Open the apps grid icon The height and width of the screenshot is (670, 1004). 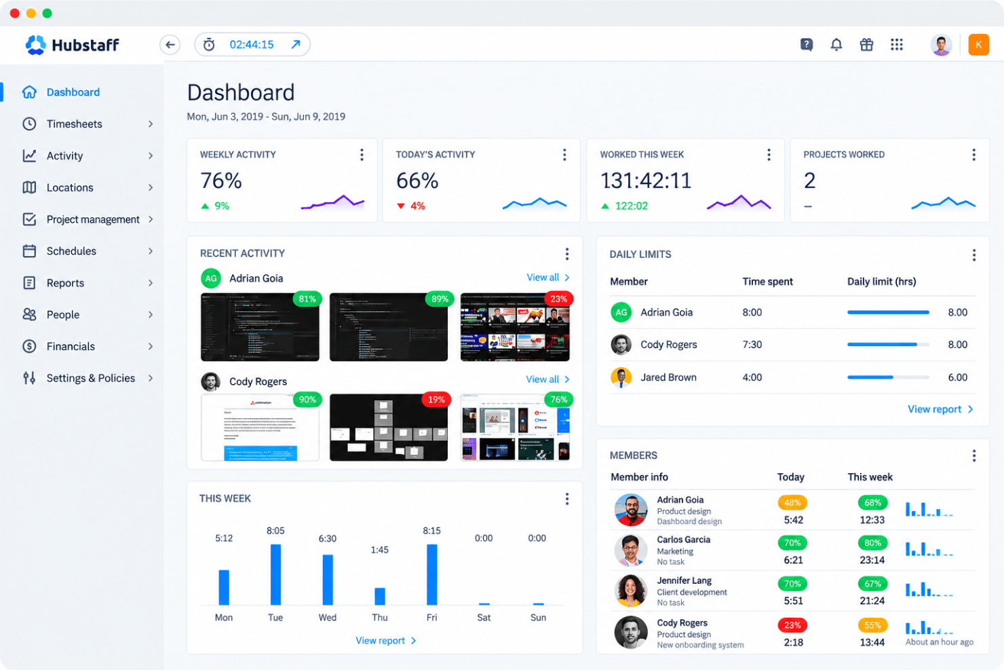pyautogui.click(x=897, y=45)
